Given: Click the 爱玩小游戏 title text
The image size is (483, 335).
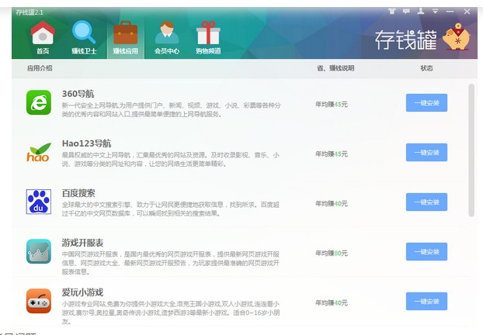Looking at the screenshot, I should (x=82, y=292).
